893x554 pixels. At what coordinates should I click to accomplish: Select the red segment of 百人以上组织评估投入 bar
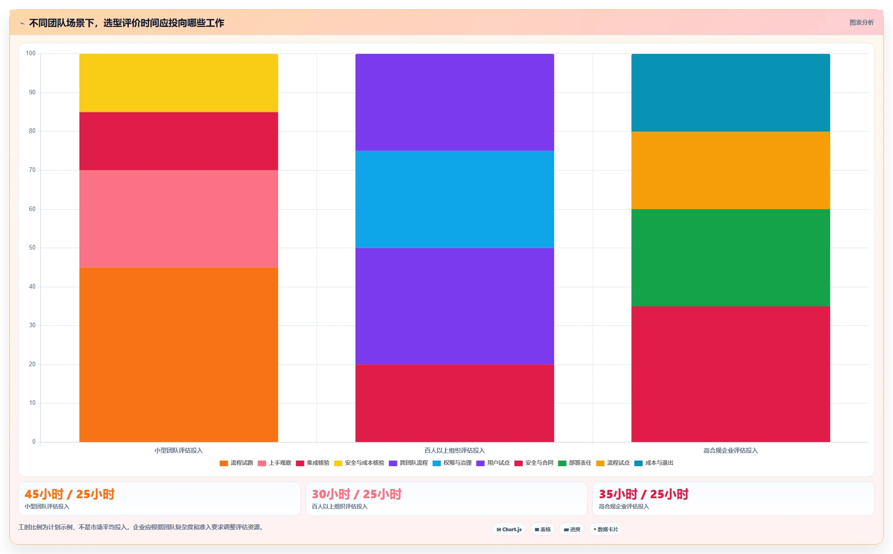(455, 403)
